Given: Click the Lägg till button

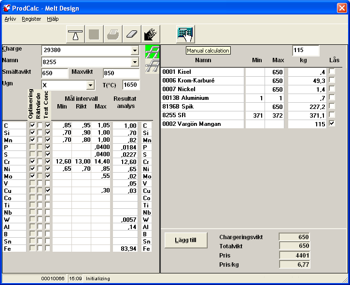Looking at the screenshot, I should [186, 240].
